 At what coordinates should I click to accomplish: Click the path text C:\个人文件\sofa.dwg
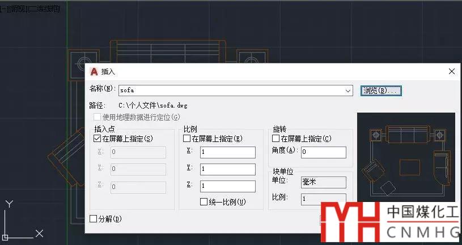153,105
